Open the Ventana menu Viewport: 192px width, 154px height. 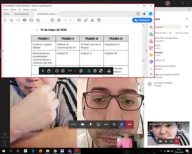click(x=26, y=10)
